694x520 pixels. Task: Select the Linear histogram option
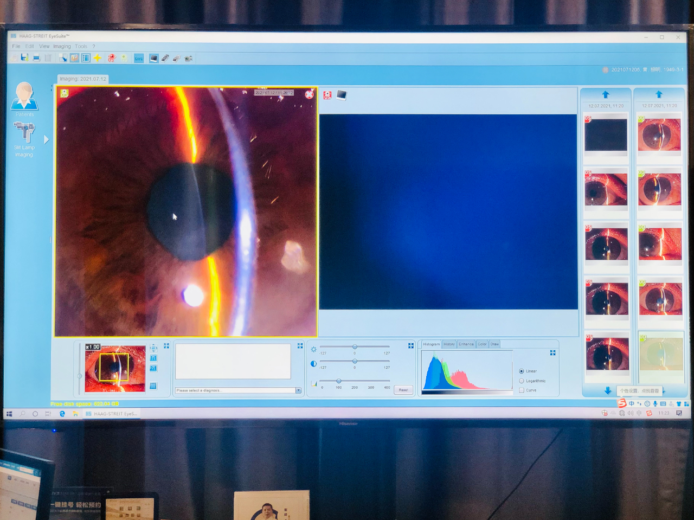point(522,371)
